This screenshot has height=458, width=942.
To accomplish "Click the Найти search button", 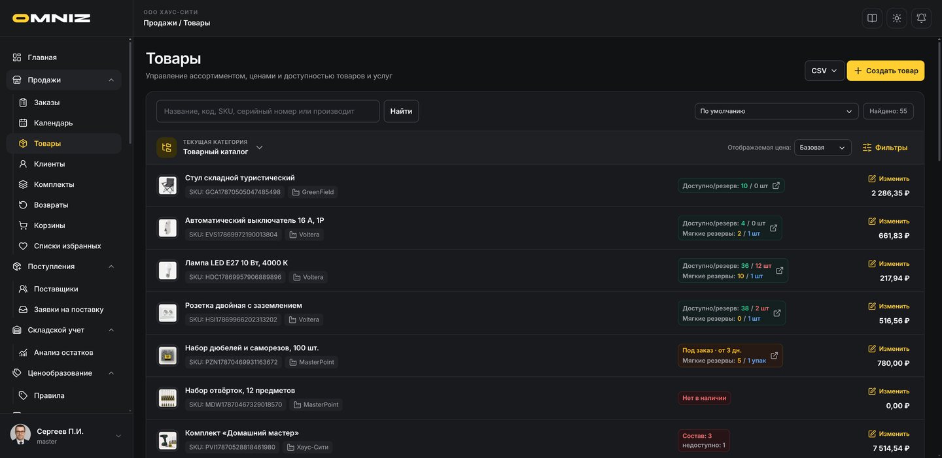I will pos(401,111).
